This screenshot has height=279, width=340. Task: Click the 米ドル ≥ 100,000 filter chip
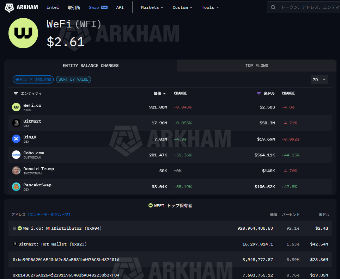[33, 80]
